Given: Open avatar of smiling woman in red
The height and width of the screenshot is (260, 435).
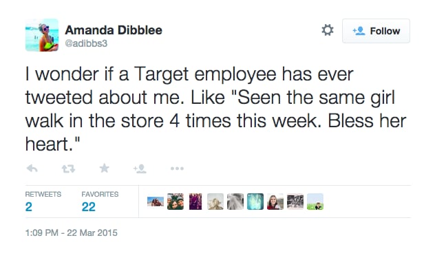Looking at the screenshot, I should point(275,202).
